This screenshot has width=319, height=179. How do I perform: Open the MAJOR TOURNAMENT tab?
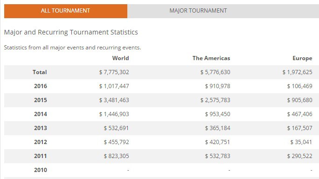(223, 11)
